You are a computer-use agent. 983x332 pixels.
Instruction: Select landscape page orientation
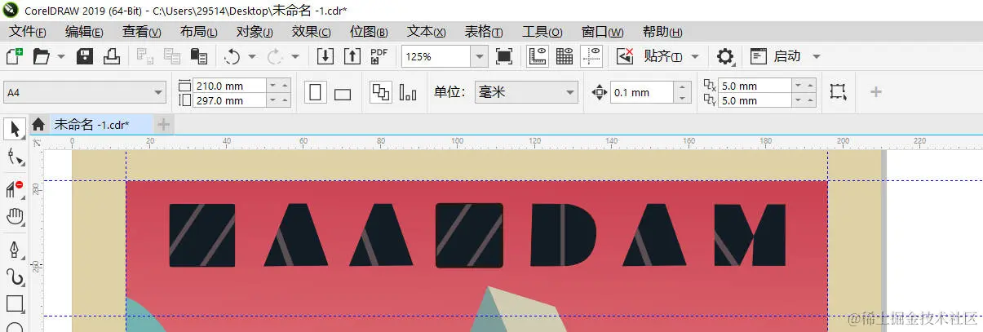343,93
